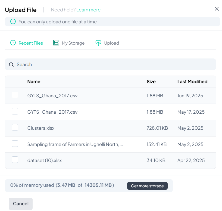Image resolution: width=222 pixels, height=211 pixels.
Task: Click the Size column header
Action: 151,82
